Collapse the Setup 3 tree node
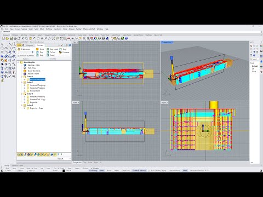Image resolution: width=263 pixels, height=197 pixels. tap(22, 94)
